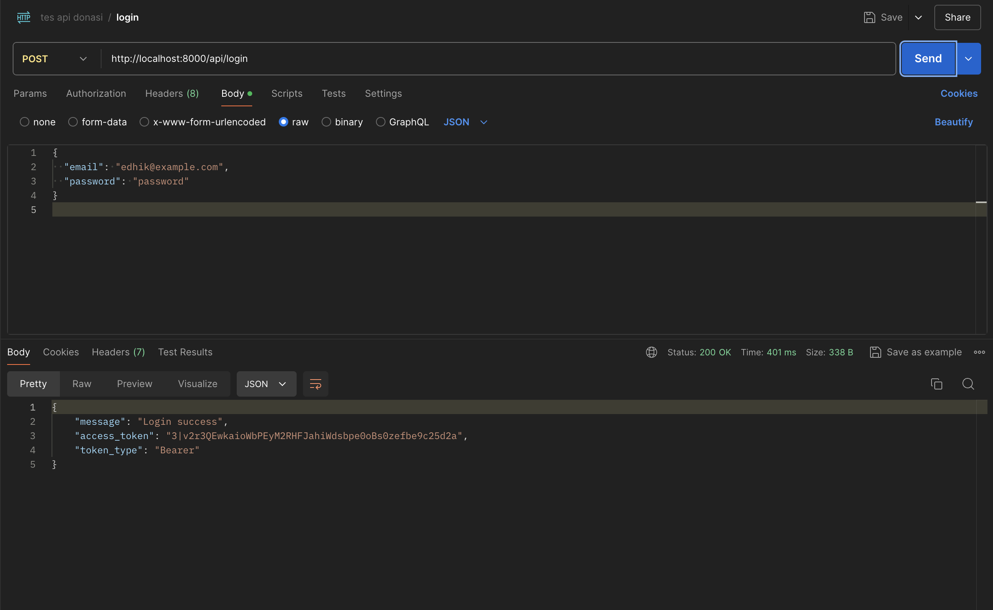Click the request URL input field

pyautogui.click(x=498, y=59)
